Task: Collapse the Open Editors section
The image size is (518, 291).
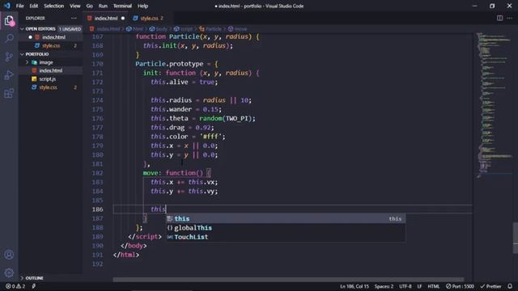Action: click(x=40, y=29)
